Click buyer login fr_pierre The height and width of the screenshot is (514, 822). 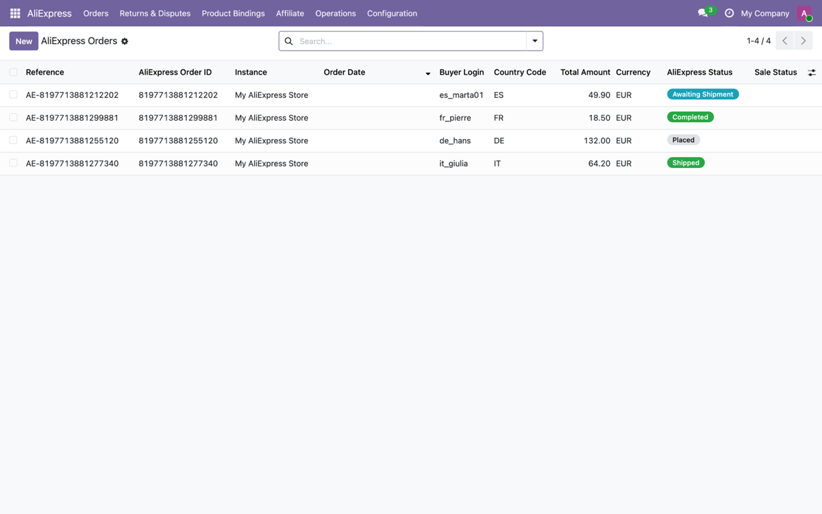tap(456, 118)
